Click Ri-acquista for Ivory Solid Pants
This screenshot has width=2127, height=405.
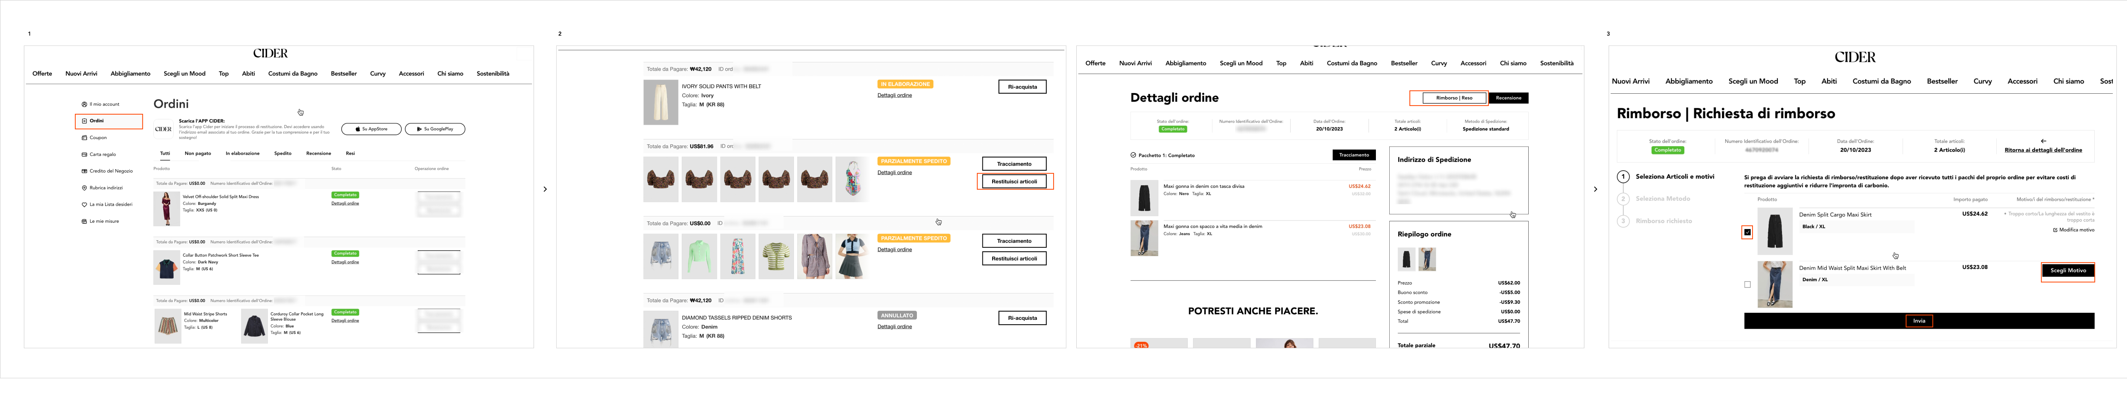1022,87
